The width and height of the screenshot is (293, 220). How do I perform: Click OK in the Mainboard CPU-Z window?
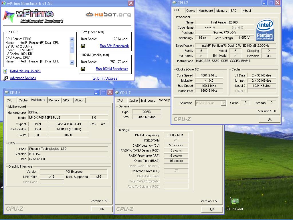(x=102, y=209)
